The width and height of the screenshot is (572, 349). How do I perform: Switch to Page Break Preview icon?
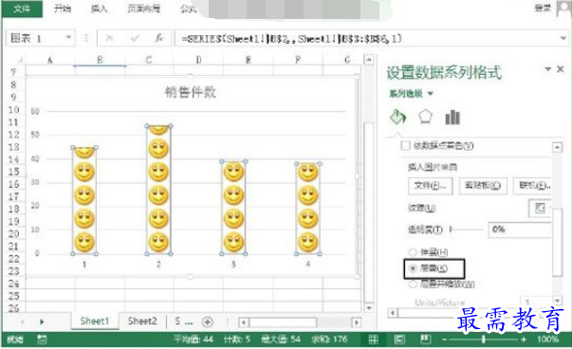coord(425,340)
